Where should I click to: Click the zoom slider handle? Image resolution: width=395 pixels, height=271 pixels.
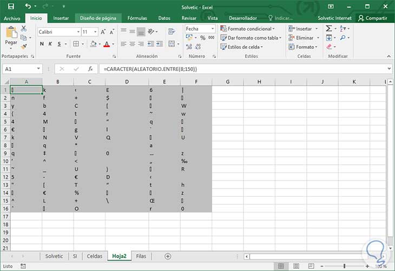(x=344, y=266)
